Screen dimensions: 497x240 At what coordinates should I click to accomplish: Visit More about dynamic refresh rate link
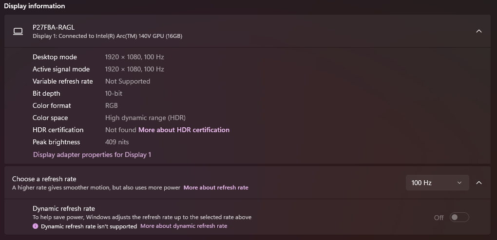click(x=184, y=226)
